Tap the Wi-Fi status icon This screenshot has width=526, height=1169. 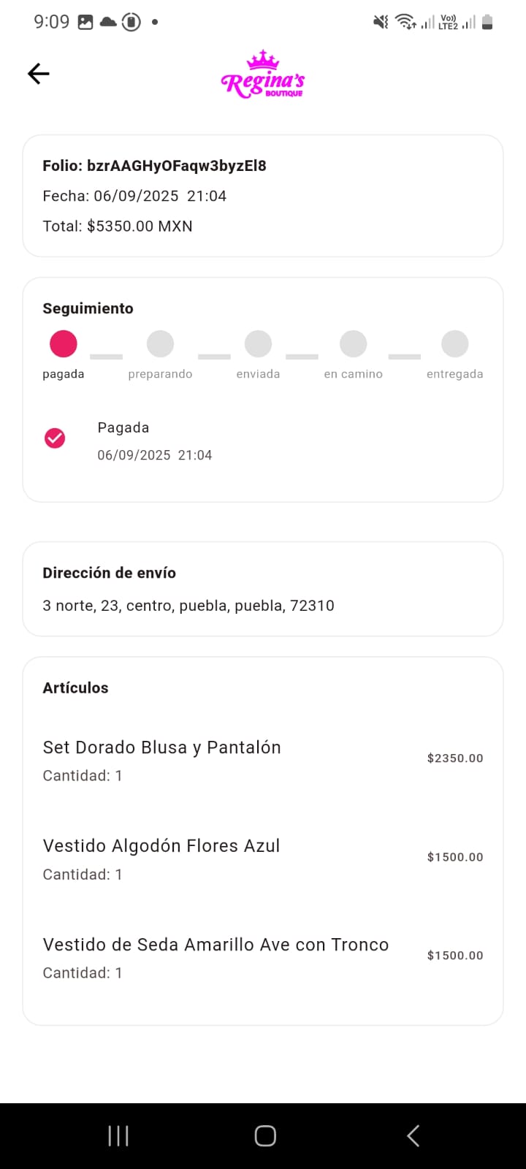click(x=405, y=23)
